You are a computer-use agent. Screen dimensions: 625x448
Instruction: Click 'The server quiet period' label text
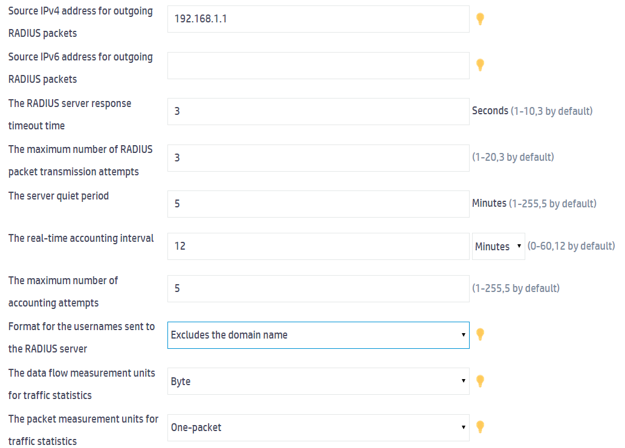[x=59, y=196]
